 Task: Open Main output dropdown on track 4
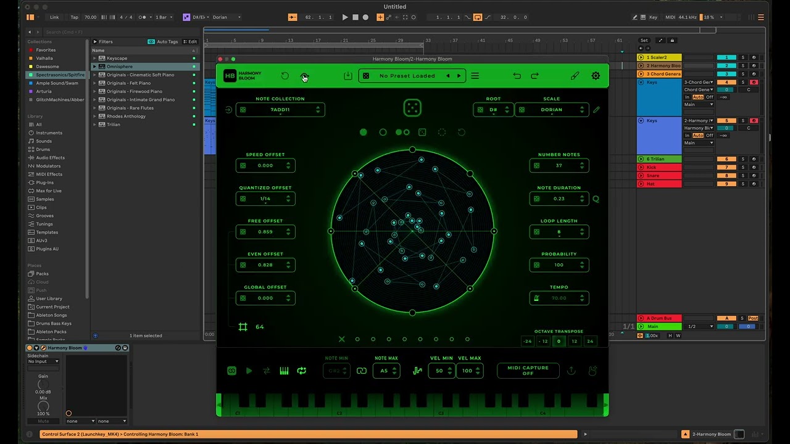[x=698, y=104]
